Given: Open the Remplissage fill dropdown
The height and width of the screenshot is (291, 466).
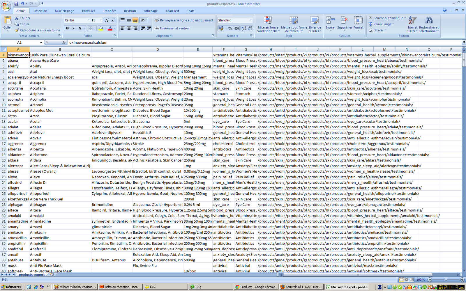Looking at the screenshot, I should [381, 24].
